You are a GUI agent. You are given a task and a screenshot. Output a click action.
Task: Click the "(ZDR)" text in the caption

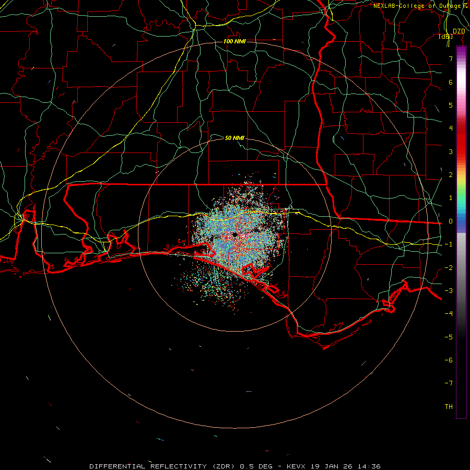point(224,466)
